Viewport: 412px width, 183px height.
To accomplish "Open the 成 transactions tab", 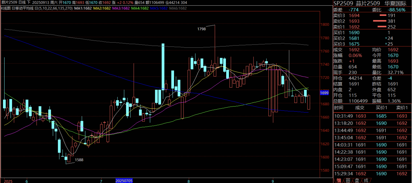I will [x=366, y=180].
